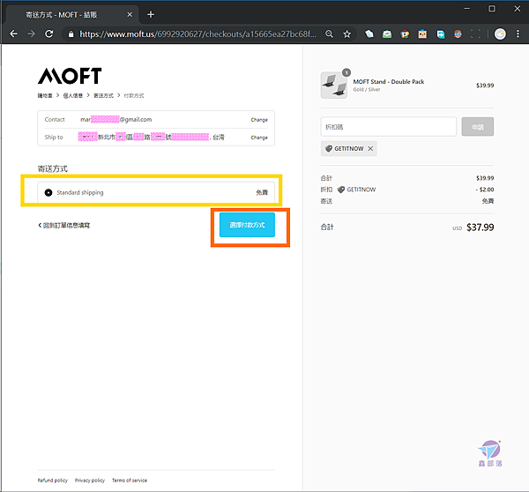Click the discount code input field
The image size is (529, 492).
point(388,127)
